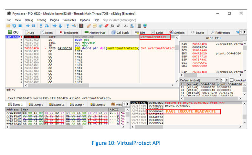Open the Favourites menu
This screenshot has height=155, width=252.
pyautogui.click(x=69, y=20)
